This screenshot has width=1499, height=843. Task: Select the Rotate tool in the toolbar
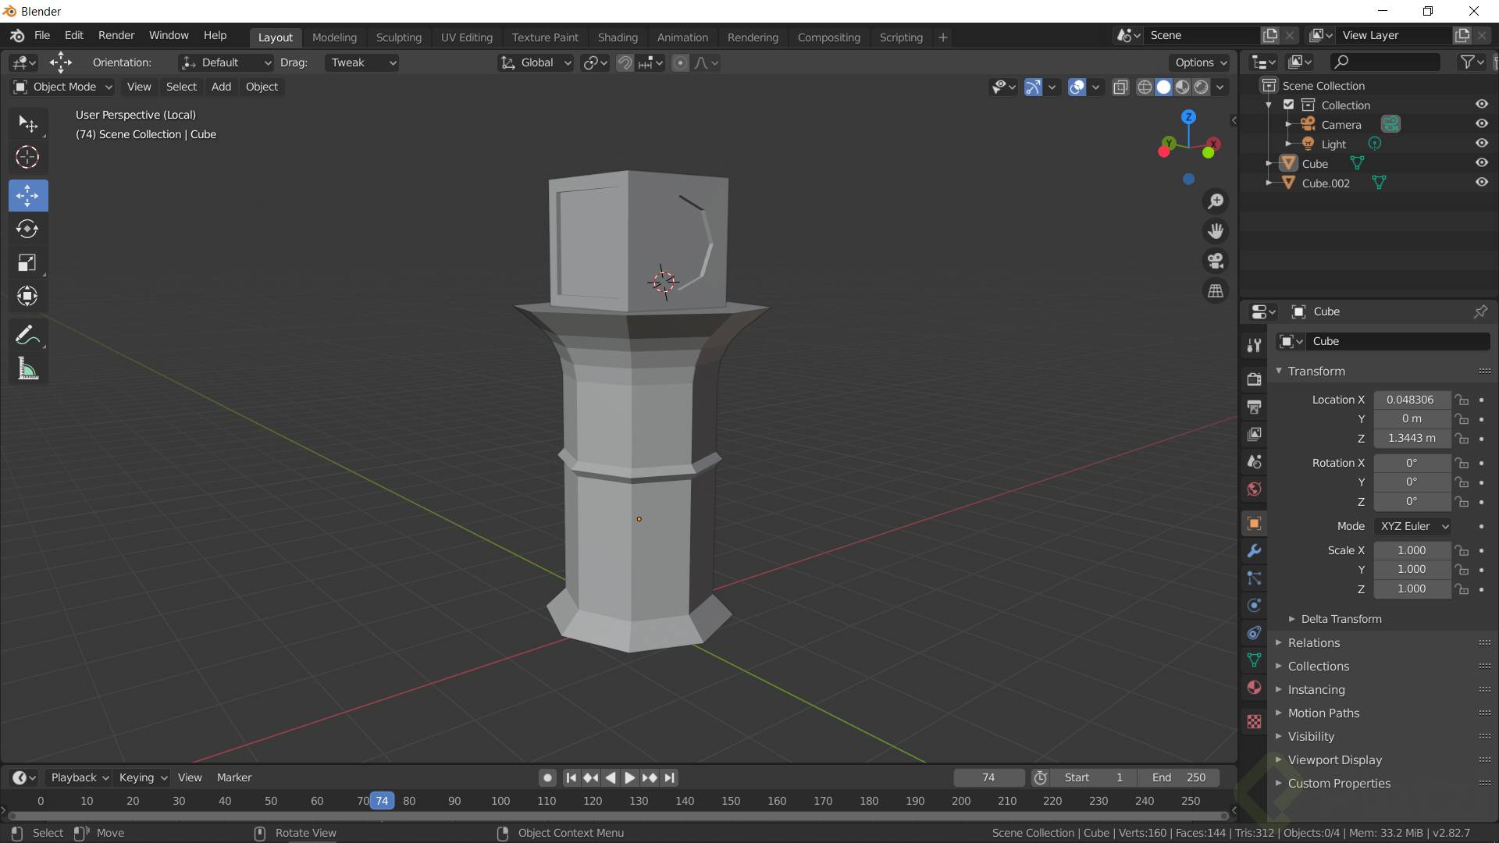click(x=27, y=229)
